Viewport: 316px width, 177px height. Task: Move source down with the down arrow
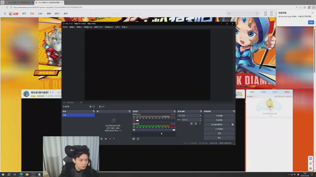(114, 139)
